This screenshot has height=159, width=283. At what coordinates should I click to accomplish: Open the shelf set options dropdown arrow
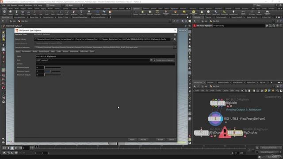click(130, 8)
